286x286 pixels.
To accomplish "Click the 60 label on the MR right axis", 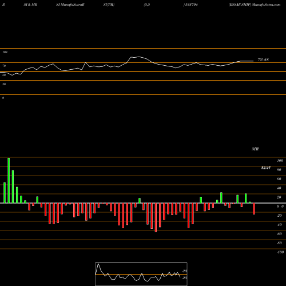I will point(279,179).
